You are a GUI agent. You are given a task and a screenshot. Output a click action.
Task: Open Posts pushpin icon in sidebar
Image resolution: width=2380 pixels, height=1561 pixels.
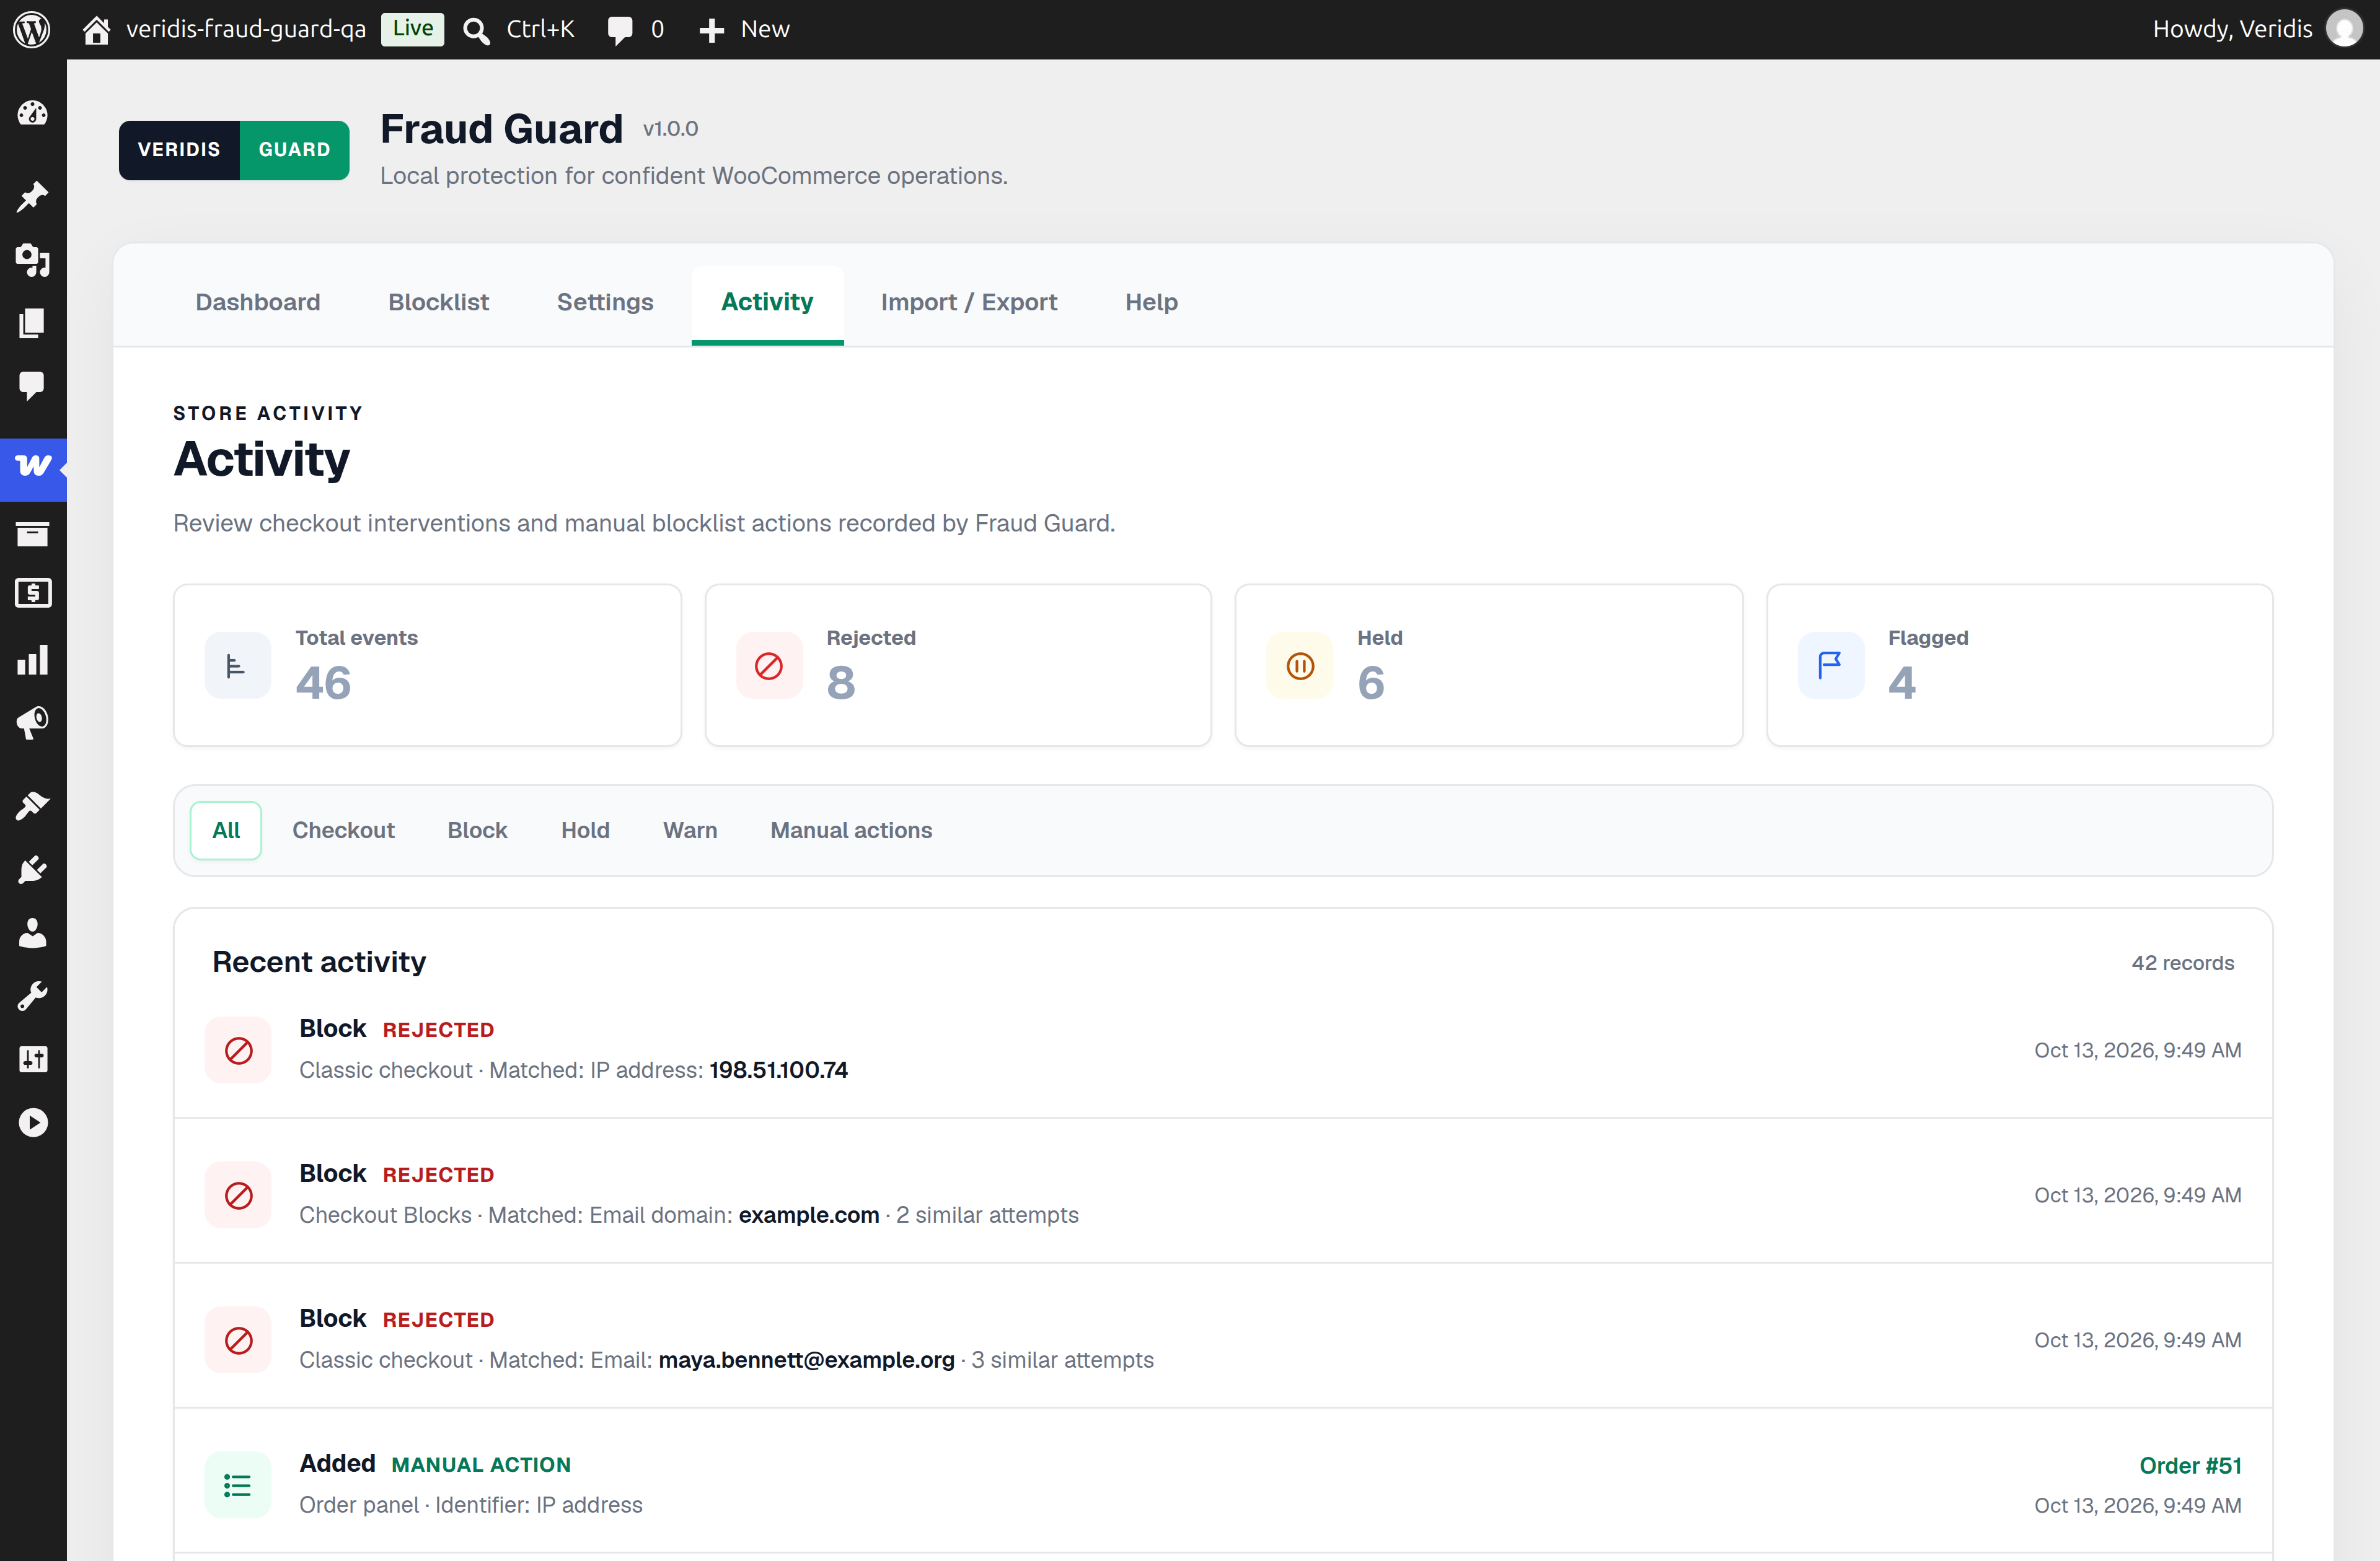[33, 197]
